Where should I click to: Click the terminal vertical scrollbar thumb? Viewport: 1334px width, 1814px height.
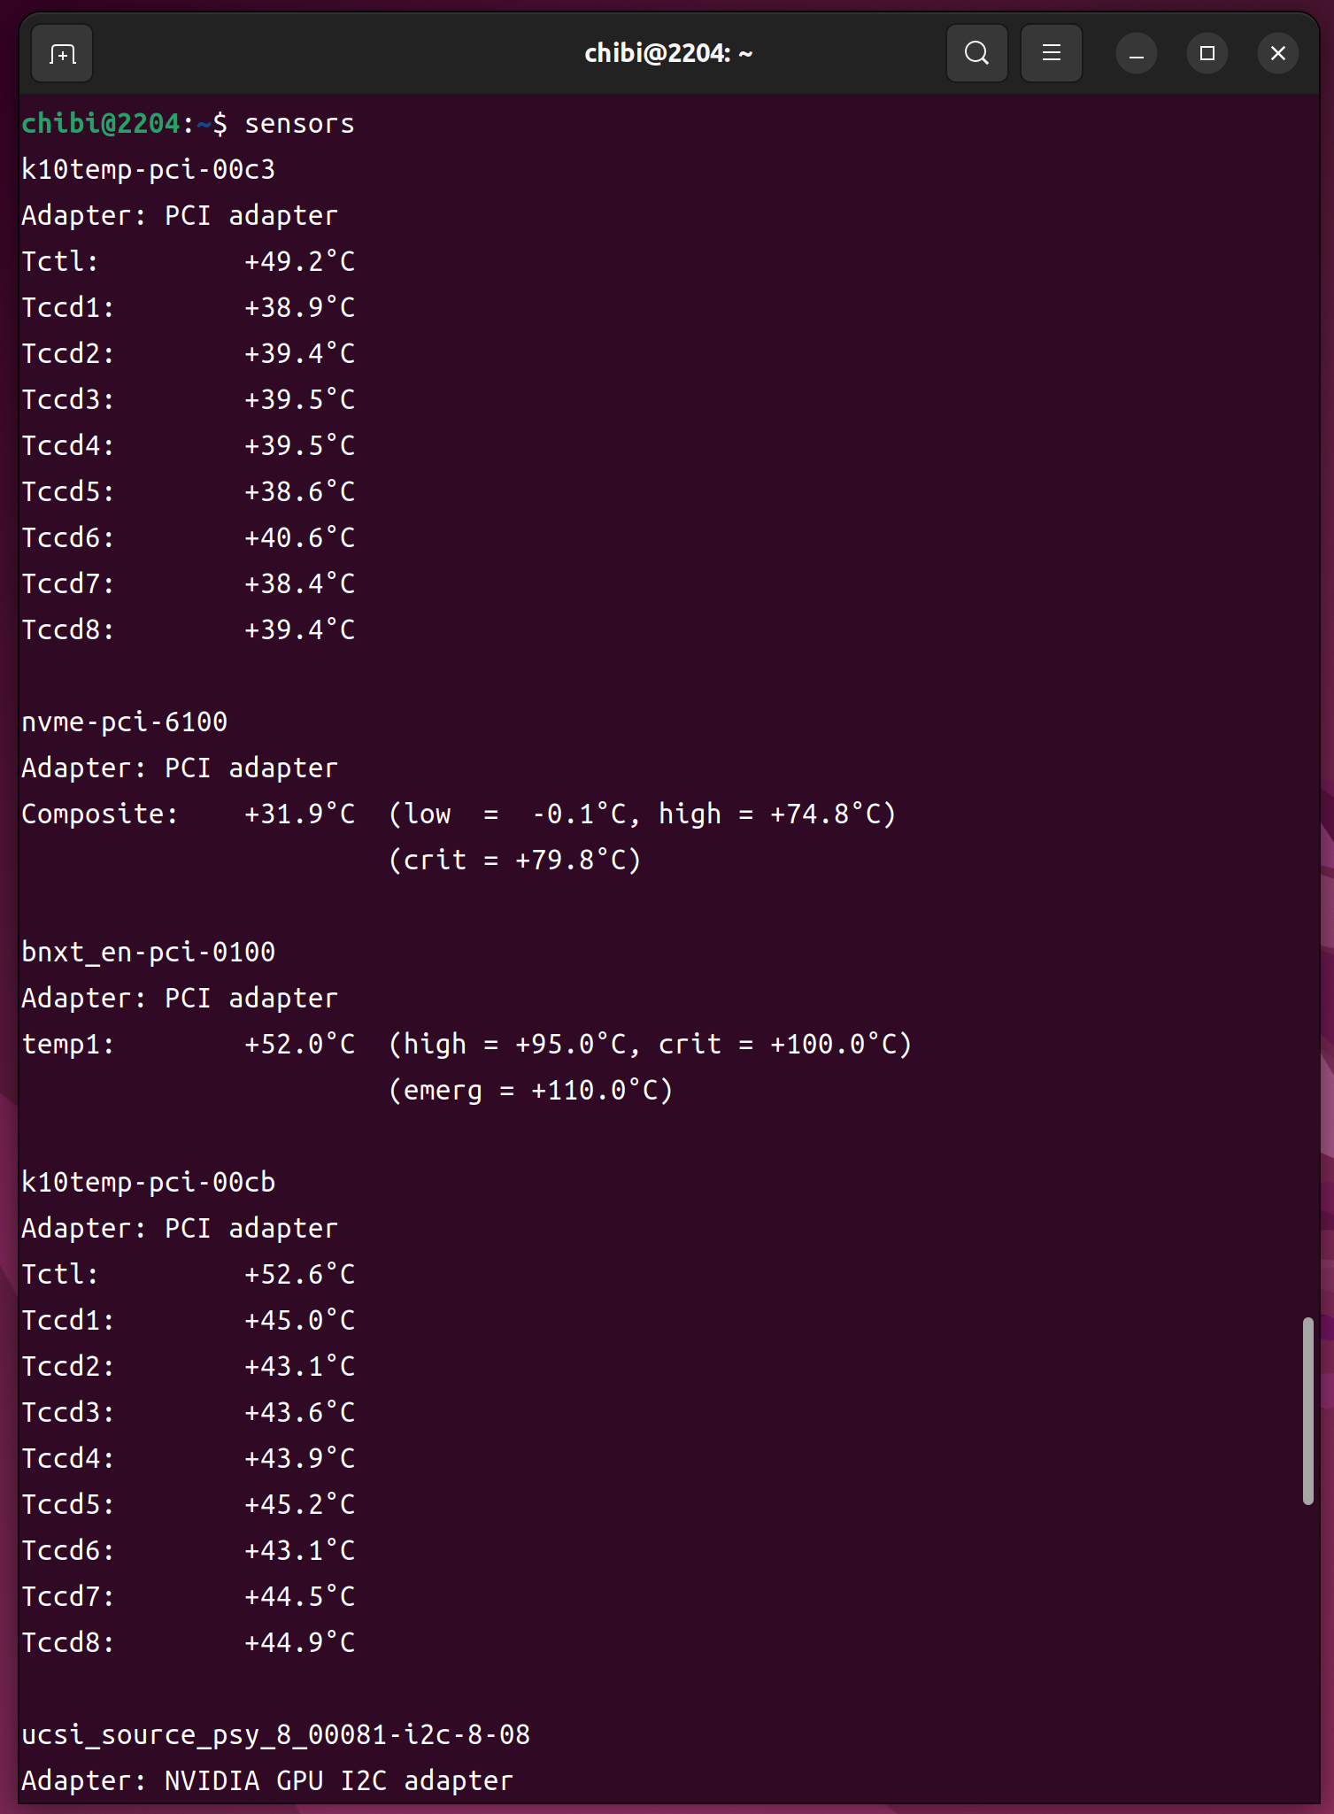(x=1307, y=1410)
